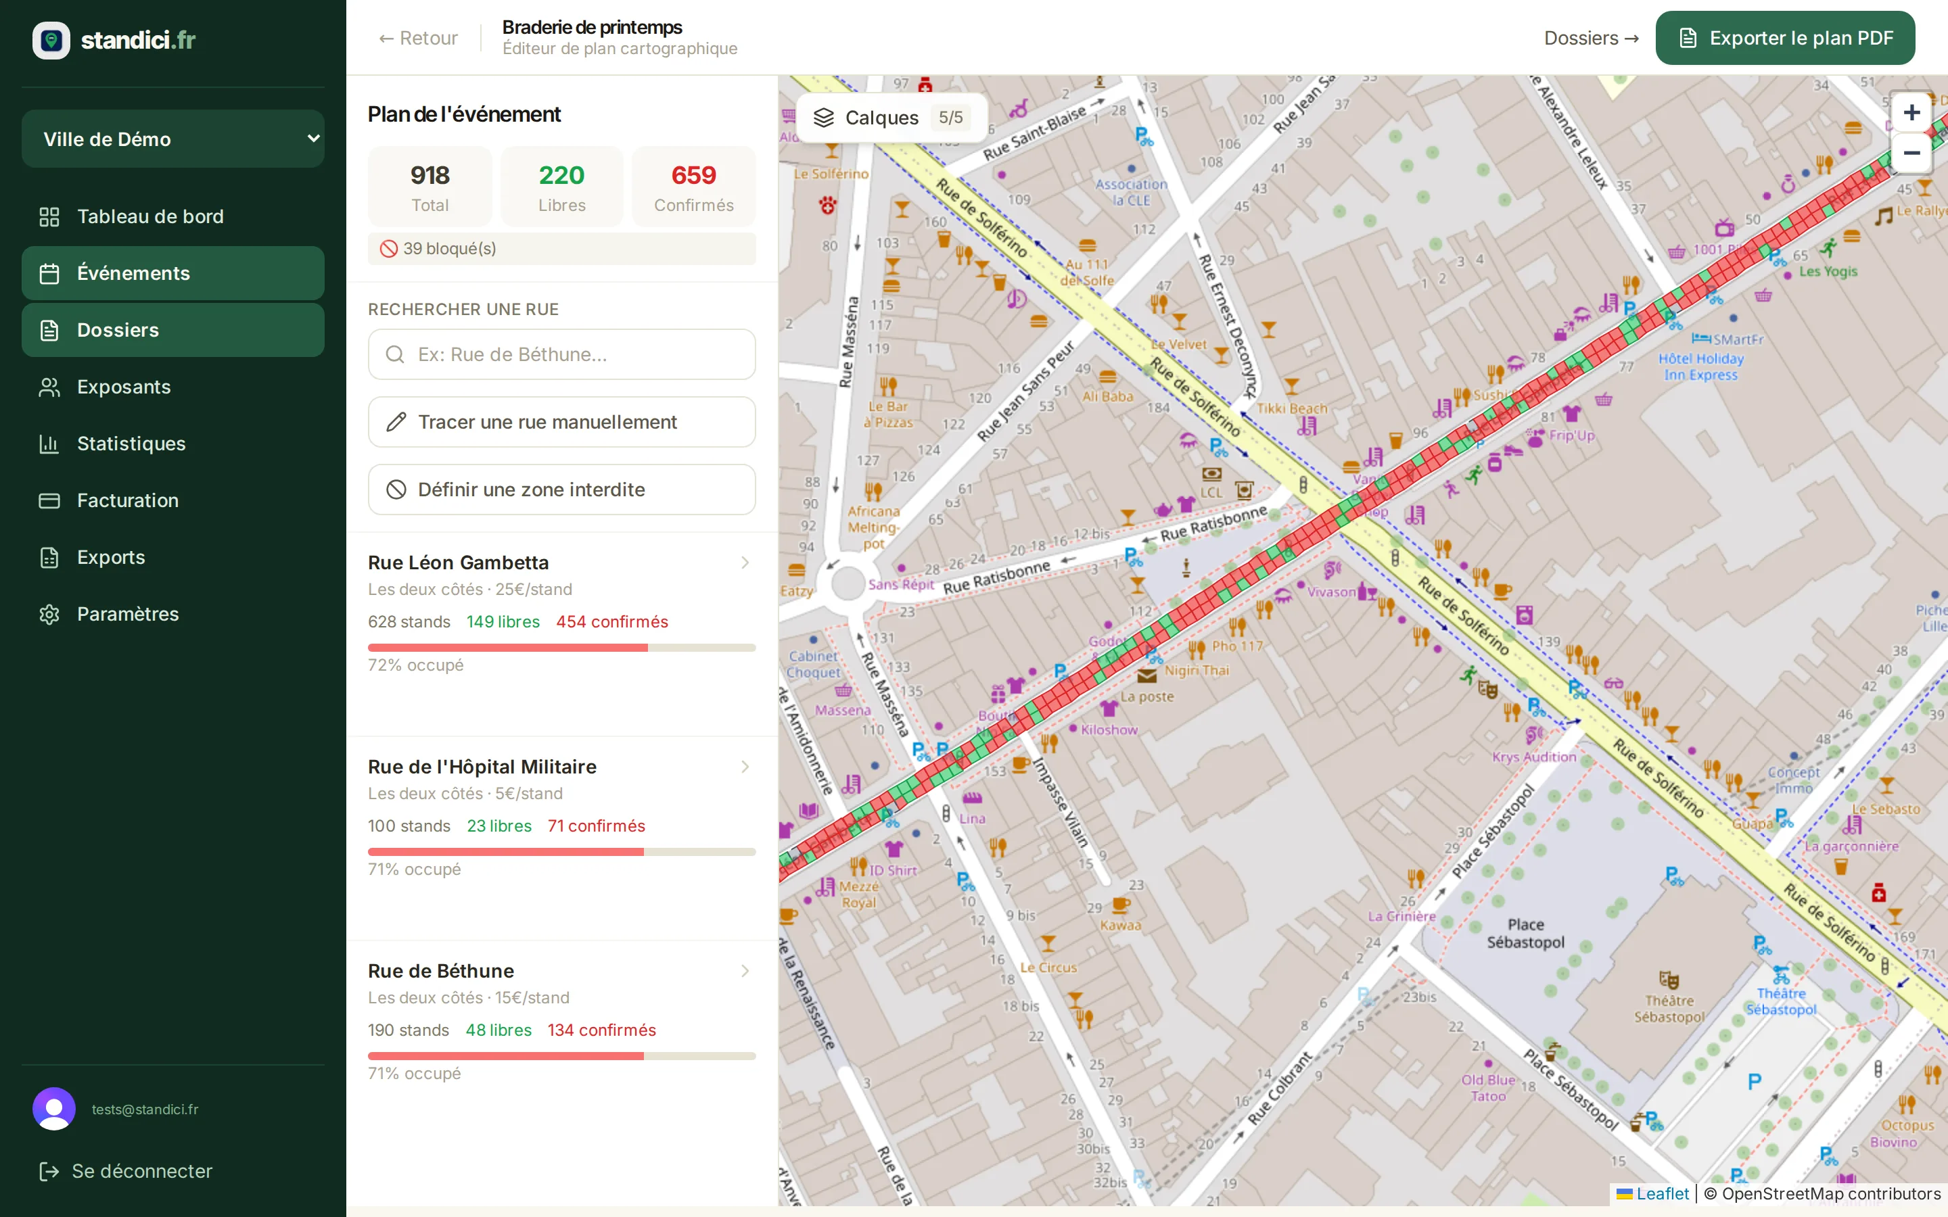Click the Exposants people icon
The image size is (1948, 1217).
pos(49,387)
